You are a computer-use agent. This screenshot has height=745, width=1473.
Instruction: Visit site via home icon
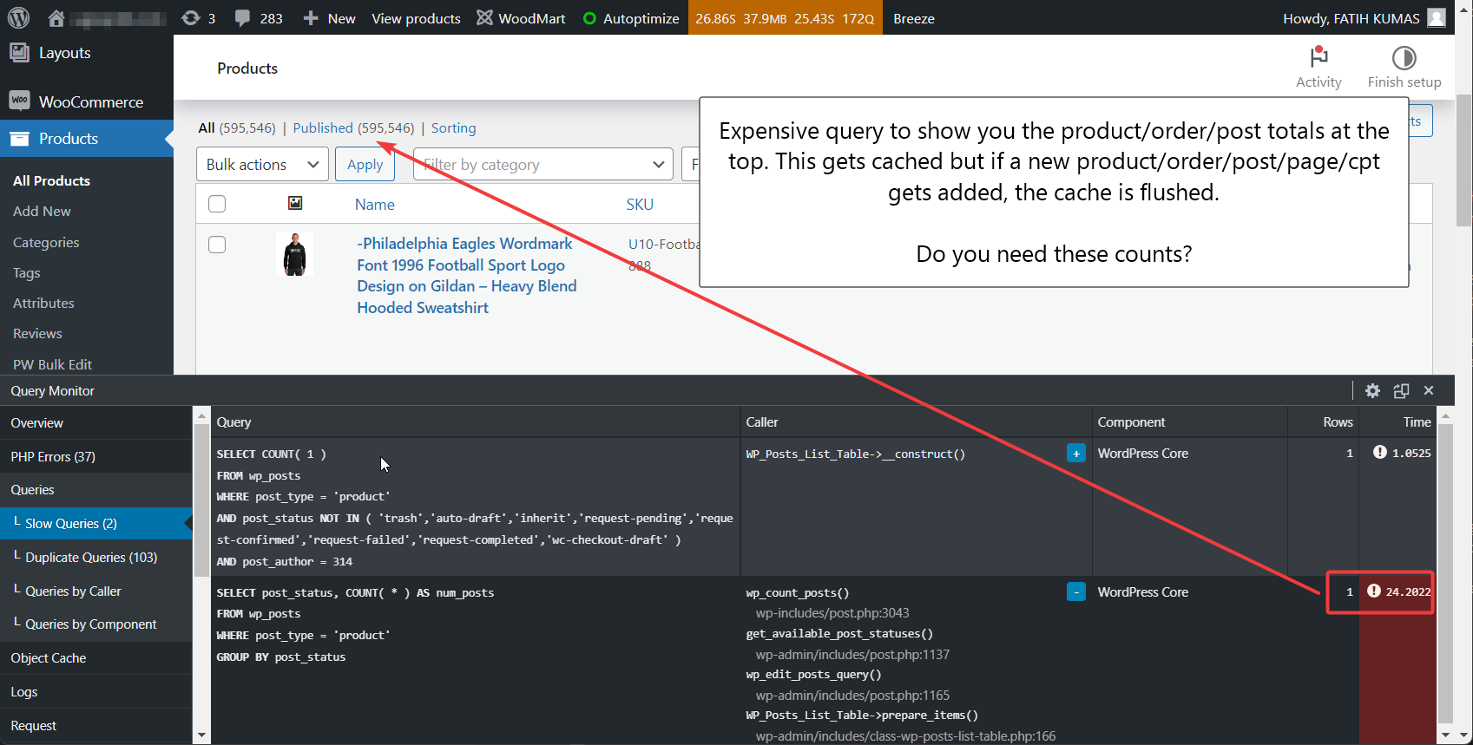click(56, 18)
